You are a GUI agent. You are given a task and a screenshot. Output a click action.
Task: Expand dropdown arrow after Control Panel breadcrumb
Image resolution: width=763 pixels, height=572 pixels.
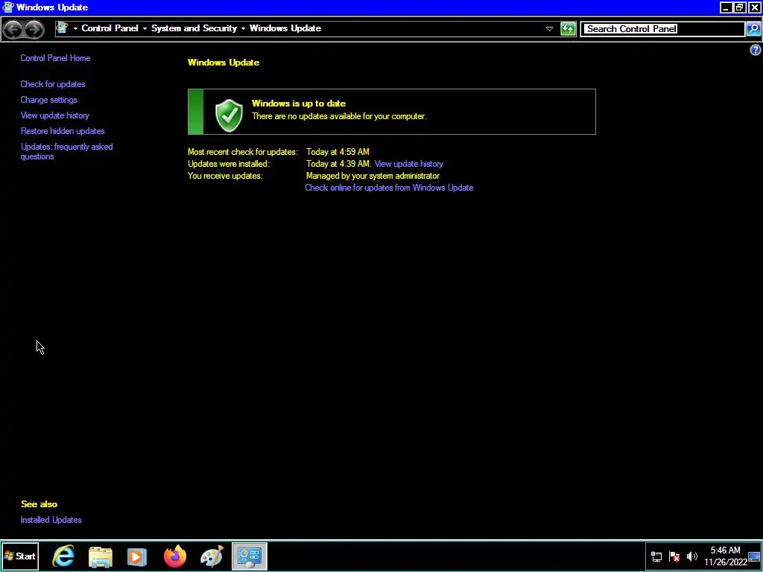(x=145, y=29)
